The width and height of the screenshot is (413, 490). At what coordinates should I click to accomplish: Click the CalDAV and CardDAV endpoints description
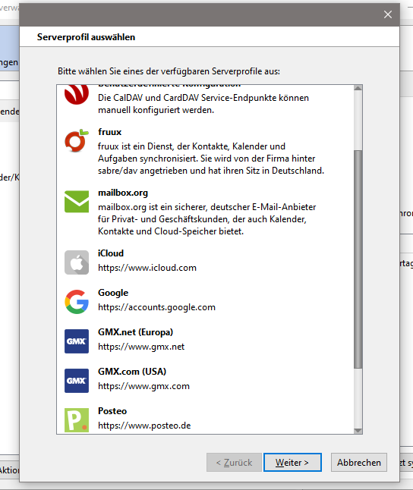click(x=203, y=104)
